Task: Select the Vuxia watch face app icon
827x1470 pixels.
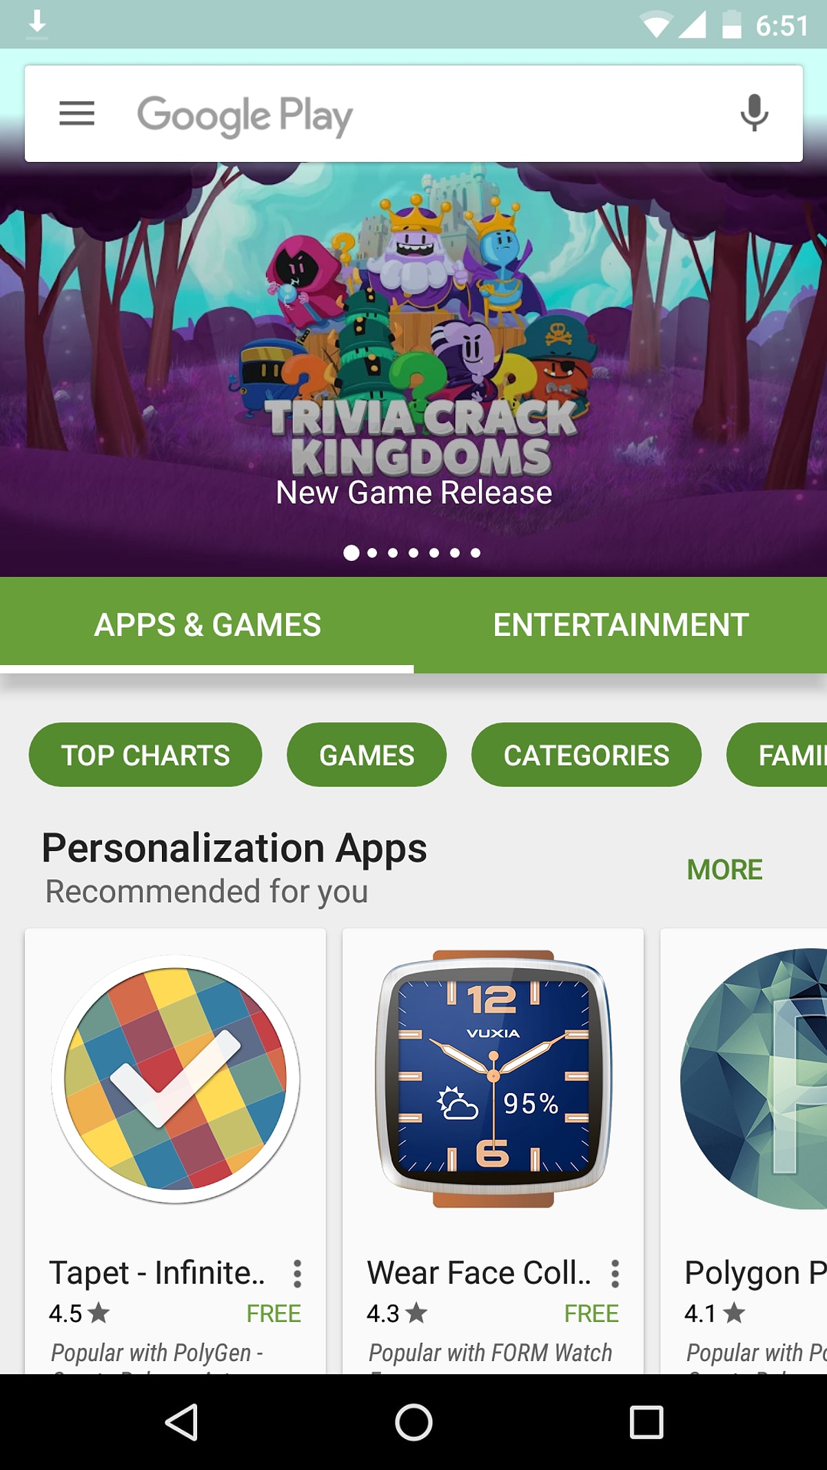Action: click(x=493, y=1079)
